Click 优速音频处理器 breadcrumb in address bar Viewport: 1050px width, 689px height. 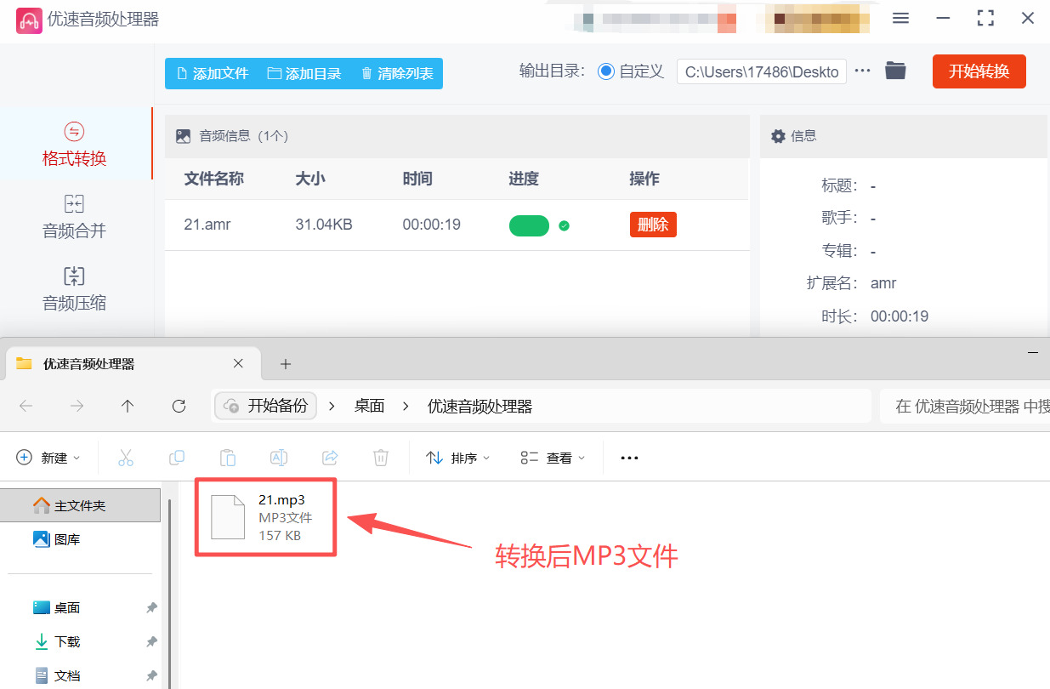(480, 407)
